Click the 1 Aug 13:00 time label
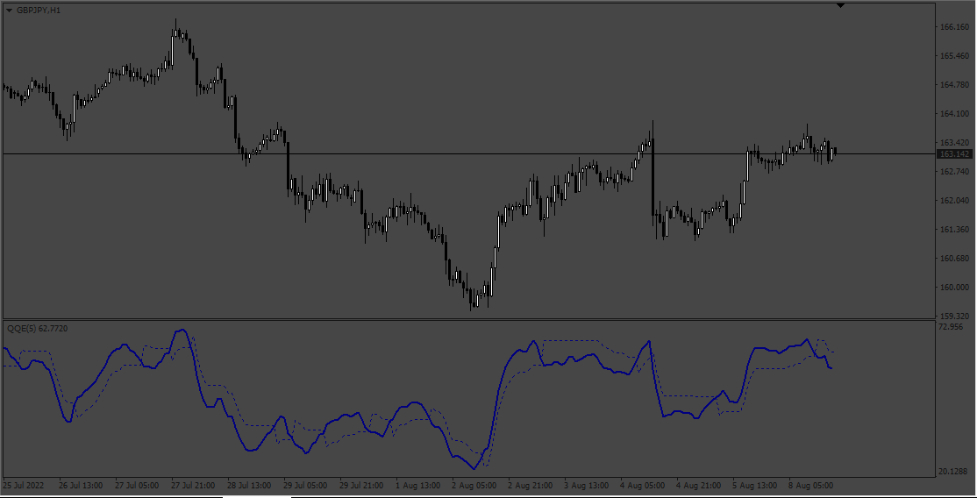The height and width of the screenshot is (498, 977). pos(417,485)
